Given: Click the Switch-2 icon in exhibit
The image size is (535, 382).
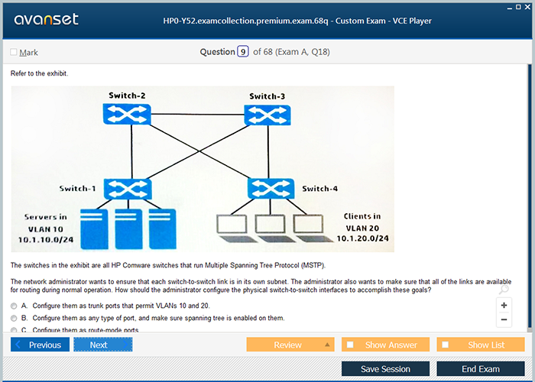Looking at the screenshot, I should tap(126, 115).
